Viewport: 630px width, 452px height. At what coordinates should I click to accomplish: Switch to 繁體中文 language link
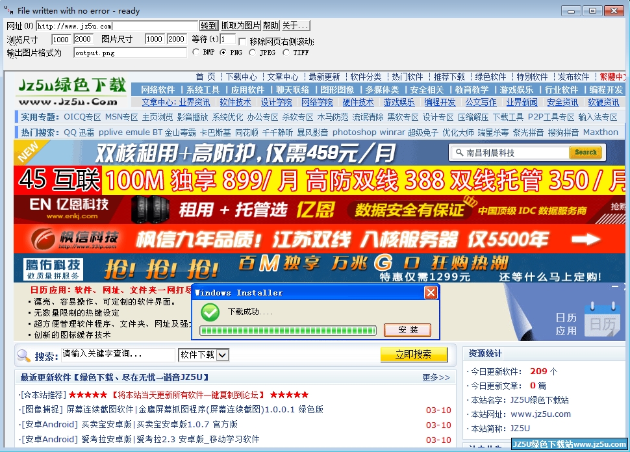click(612, 77)
